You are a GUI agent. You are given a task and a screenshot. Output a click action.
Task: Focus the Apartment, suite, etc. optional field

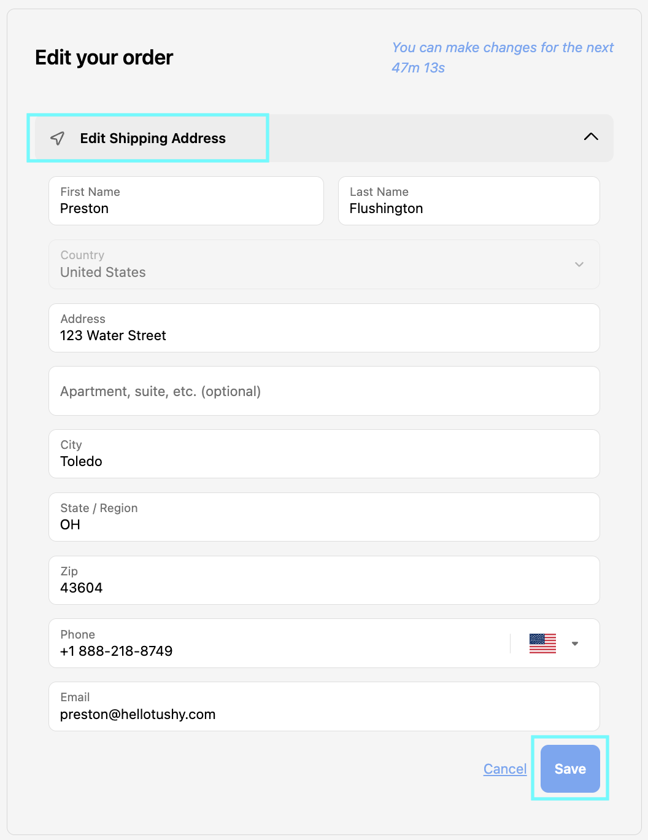324,391
